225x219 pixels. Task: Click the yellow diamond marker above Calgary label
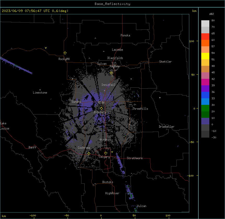coord(106,153)
